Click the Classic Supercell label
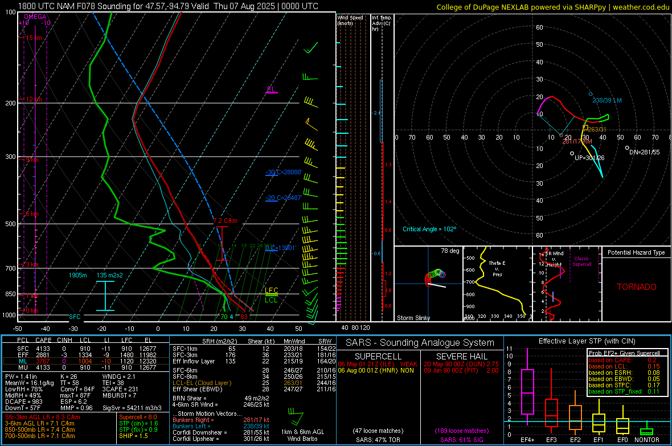The image size is (672, 446). (581, 261)
